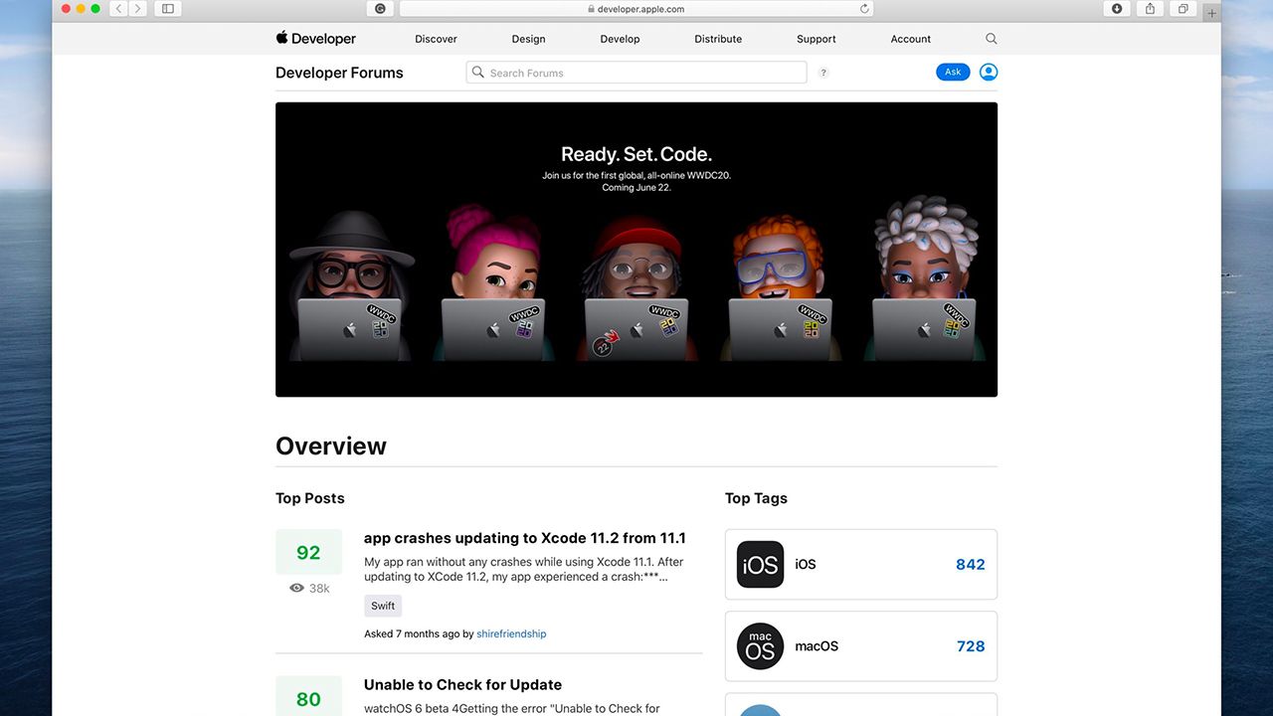The height and width of the screenshot is (716, 1273).
Task: Click the Safari address bar
Action: [636, 9]
